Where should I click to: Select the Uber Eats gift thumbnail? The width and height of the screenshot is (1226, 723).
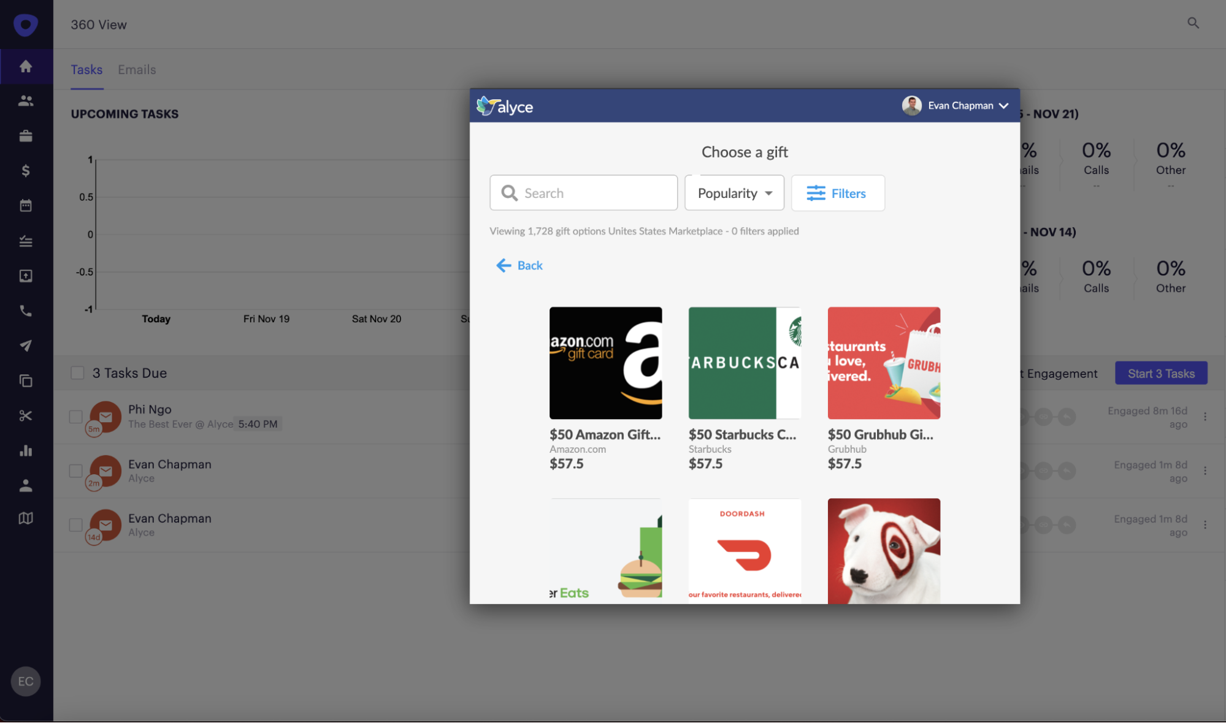tap(605, 551)
